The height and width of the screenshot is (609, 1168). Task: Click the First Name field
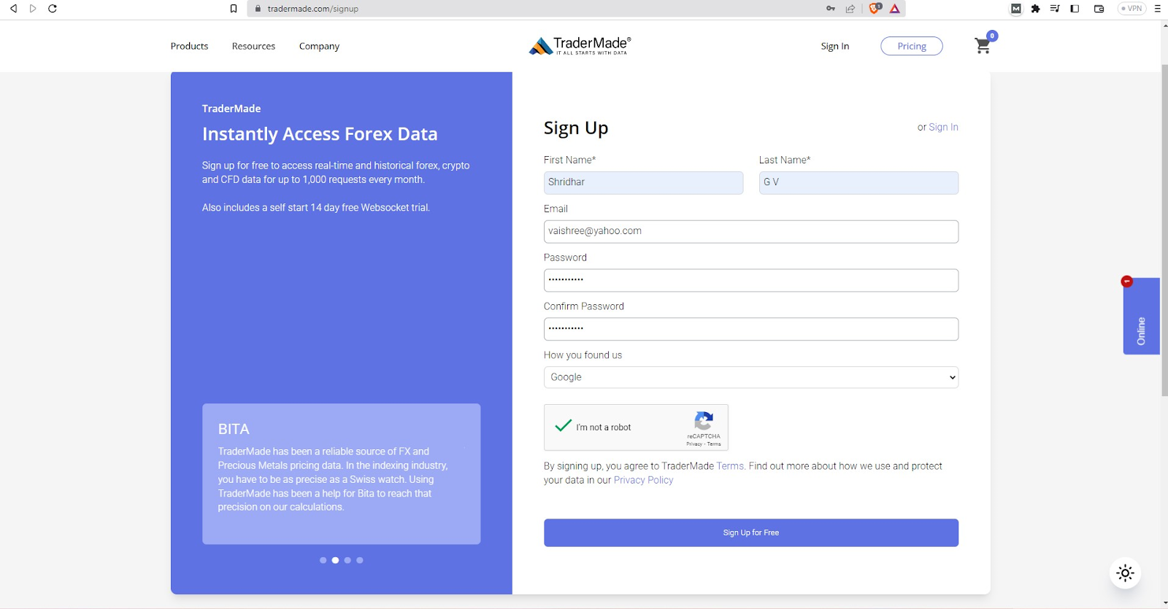click(643, 182)
